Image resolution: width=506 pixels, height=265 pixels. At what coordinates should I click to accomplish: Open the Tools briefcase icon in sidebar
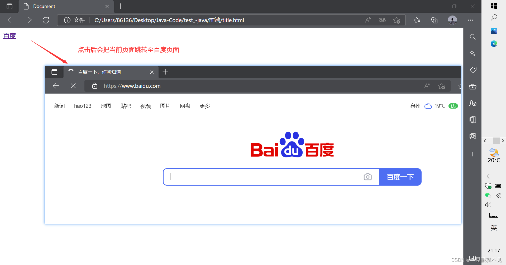(473, 86)
